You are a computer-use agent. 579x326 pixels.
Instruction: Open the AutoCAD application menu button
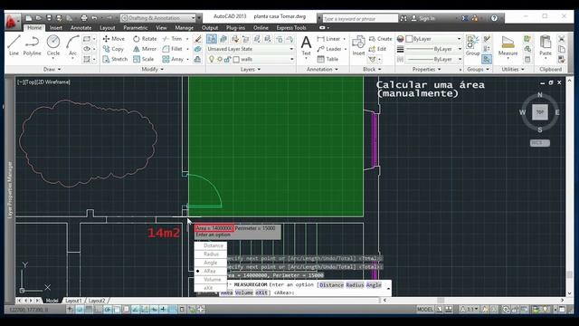tap(12, 21)
